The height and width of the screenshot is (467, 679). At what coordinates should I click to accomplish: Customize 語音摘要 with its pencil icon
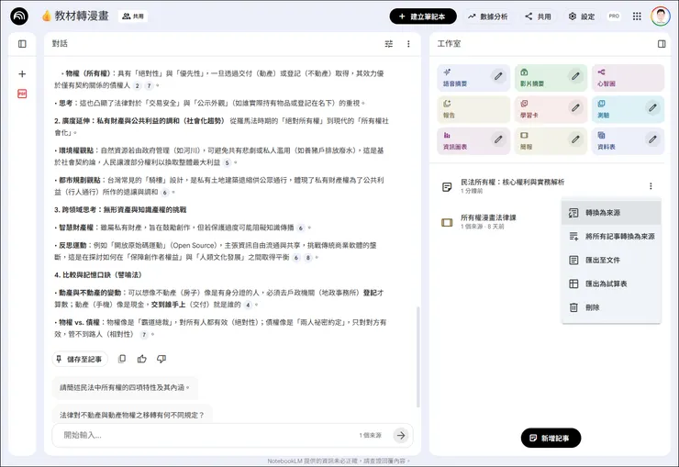pos(498,76)
